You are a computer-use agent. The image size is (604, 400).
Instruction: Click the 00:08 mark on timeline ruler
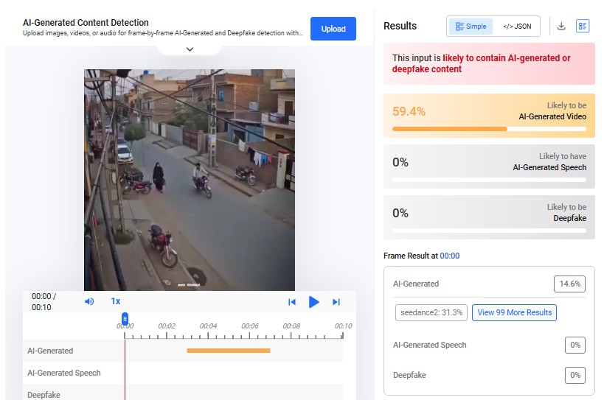291,326
